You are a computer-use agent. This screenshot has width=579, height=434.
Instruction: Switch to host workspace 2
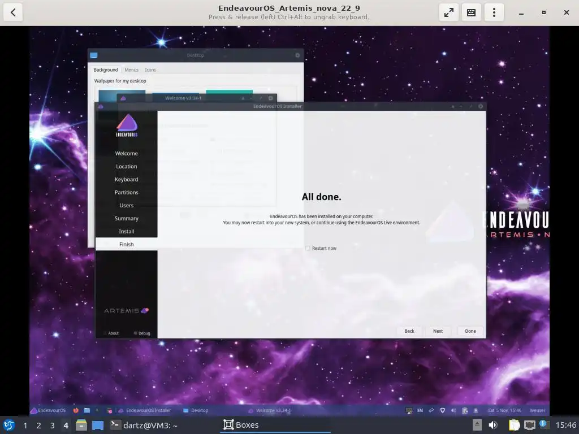tap(39, 426)
